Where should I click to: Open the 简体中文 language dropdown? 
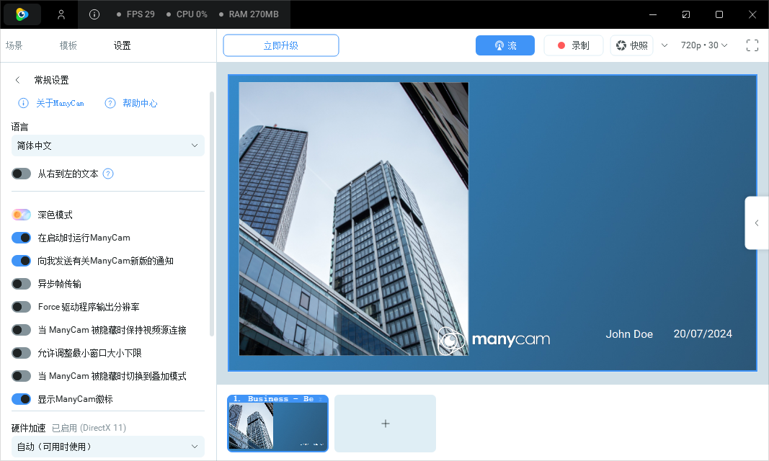click(108, 146)
